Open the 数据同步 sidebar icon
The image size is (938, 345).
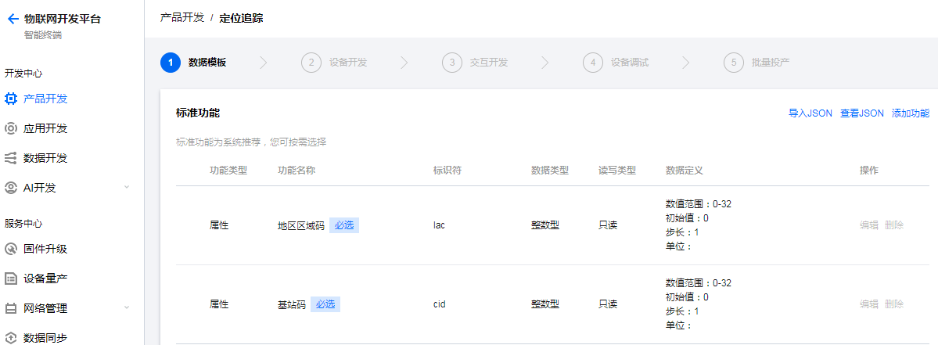(x=11, y=339)
